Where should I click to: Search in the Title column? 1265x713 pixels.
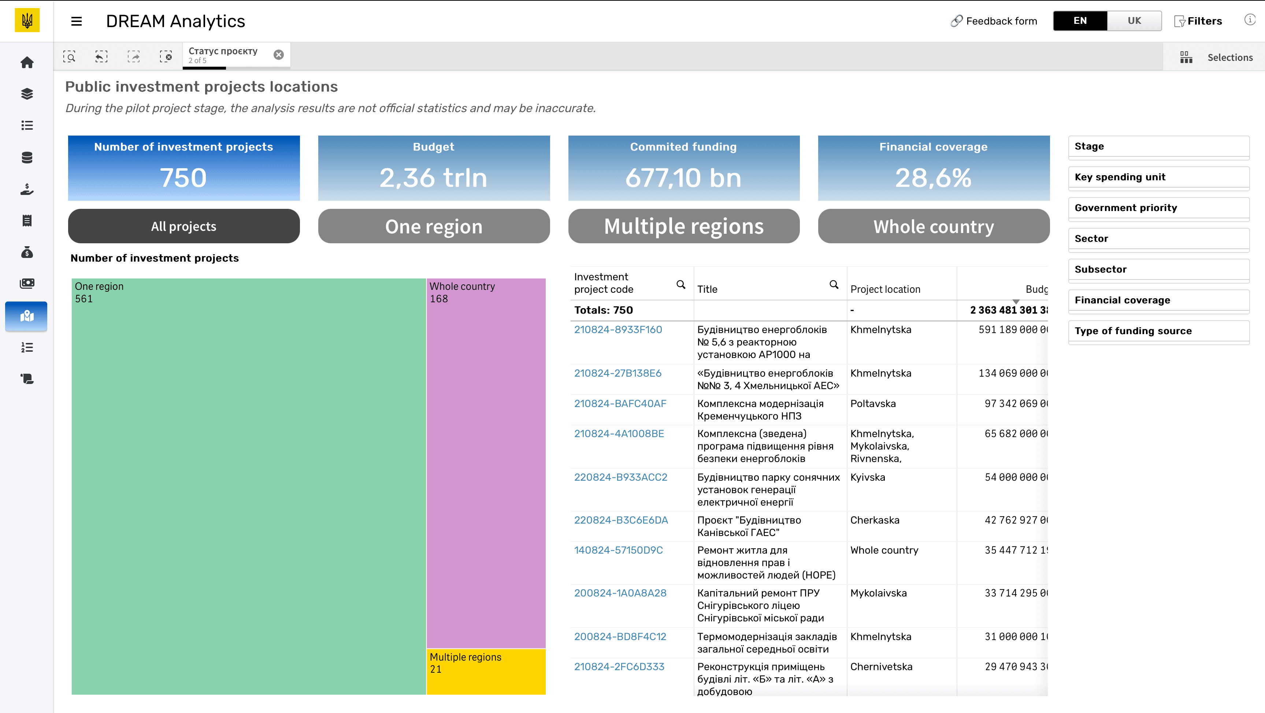click(x=834, y=284)
